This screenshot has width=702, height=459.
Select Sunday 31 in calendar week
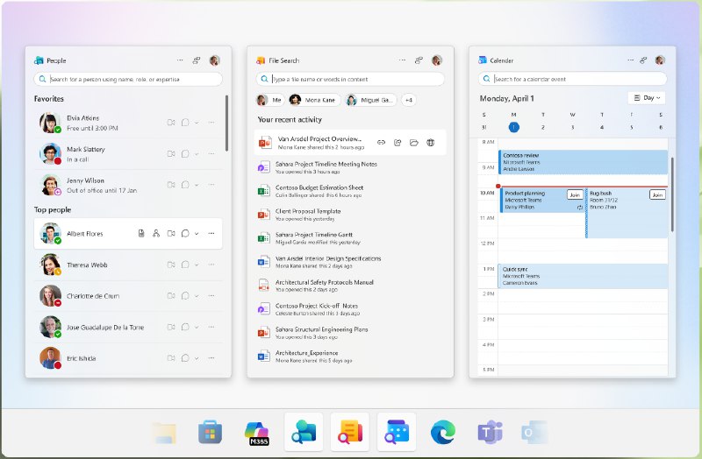click(x=484, y=127)
